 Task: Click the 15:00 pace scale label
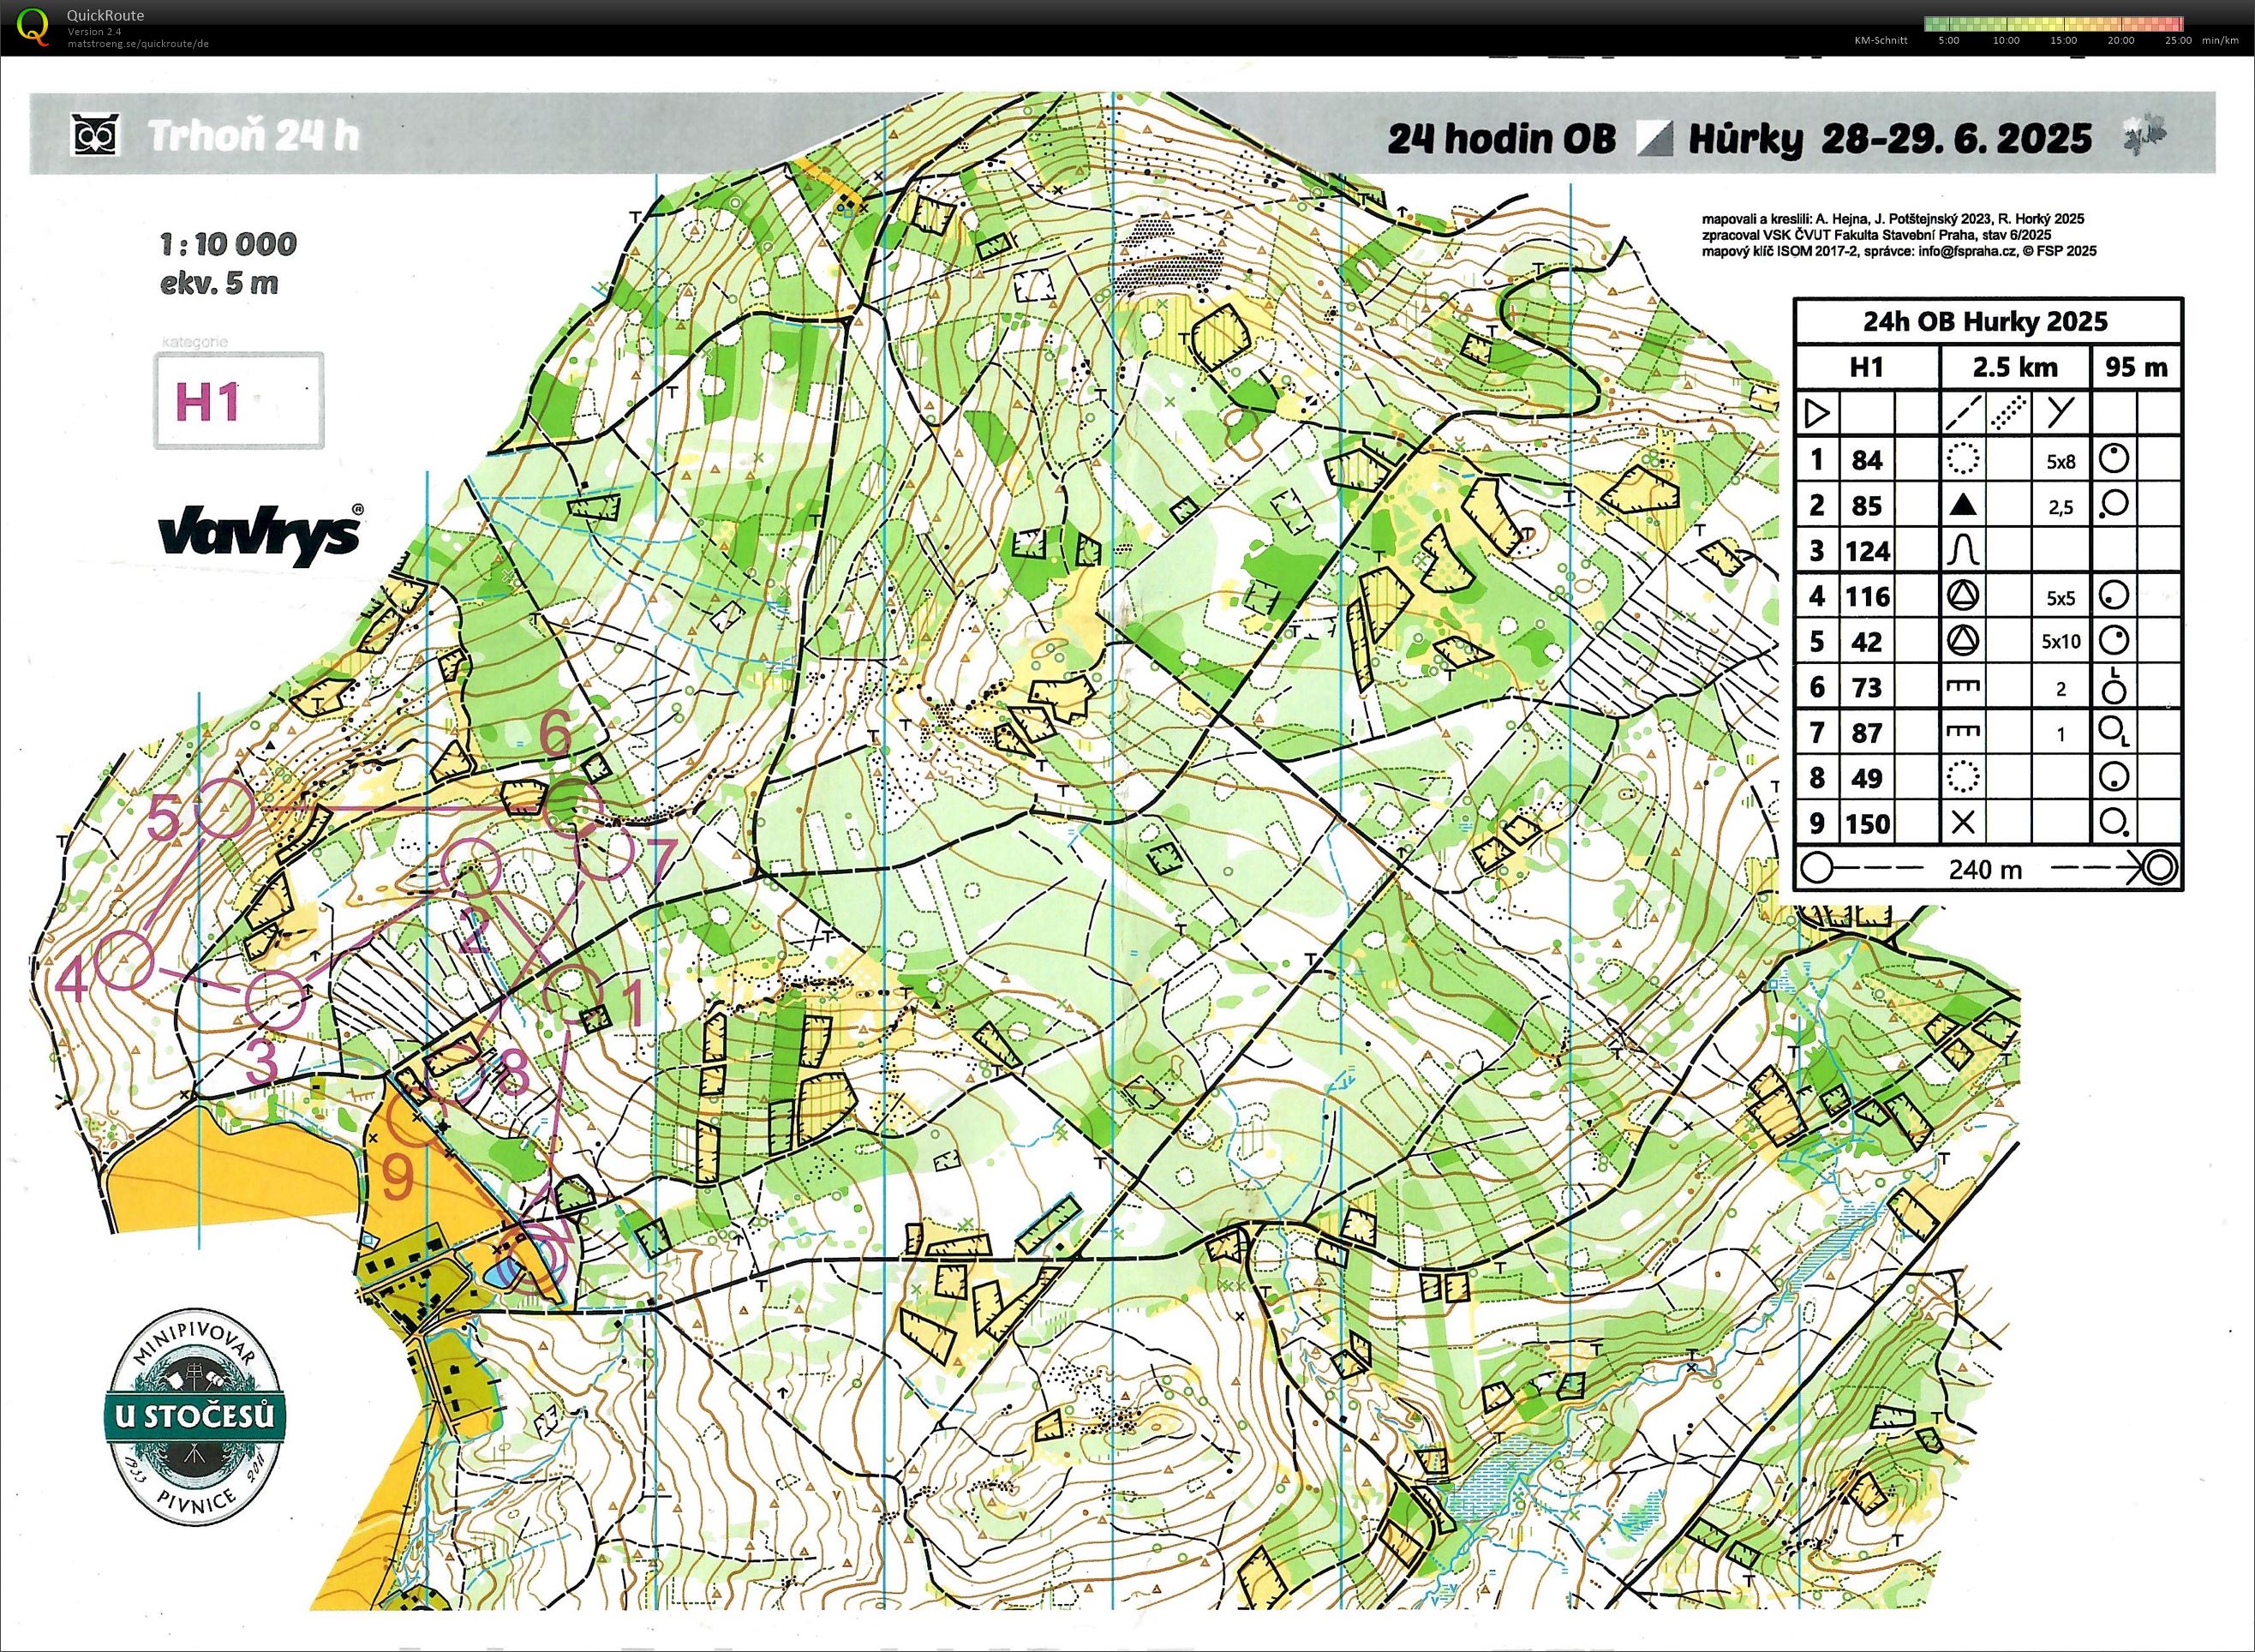tap(2063, 41)
